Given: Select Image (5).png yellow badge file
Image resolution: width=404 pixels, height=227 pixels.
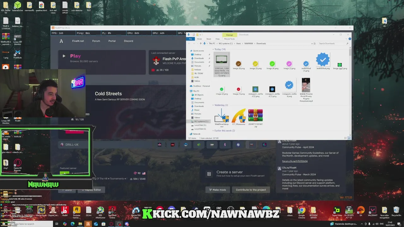Looking at the screenshot, I should pyautogui.click(x=255, y=65).
